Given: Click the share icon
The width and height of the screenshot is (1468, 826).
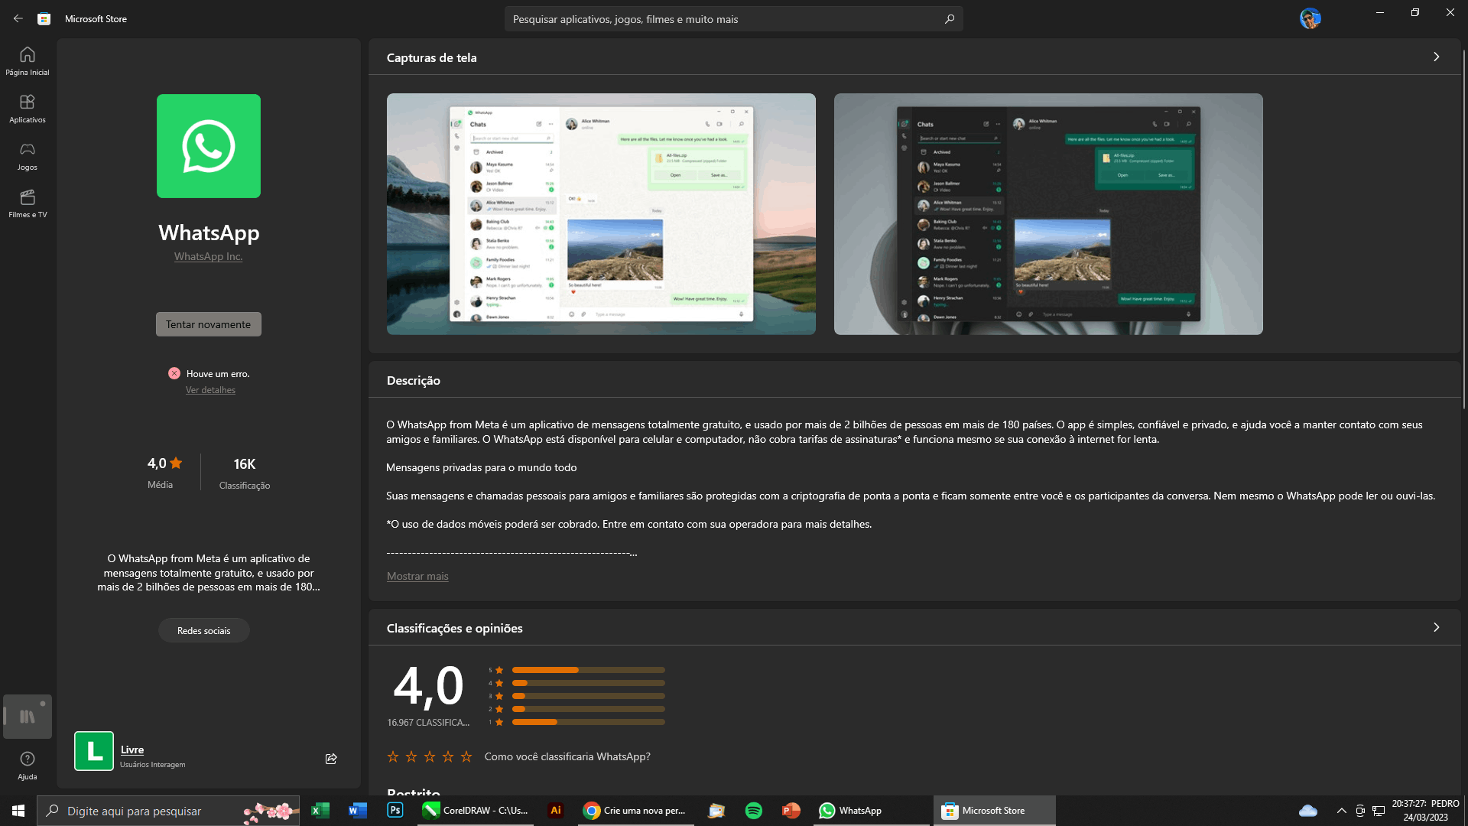Looking at the screenshot, I should 331,759.
